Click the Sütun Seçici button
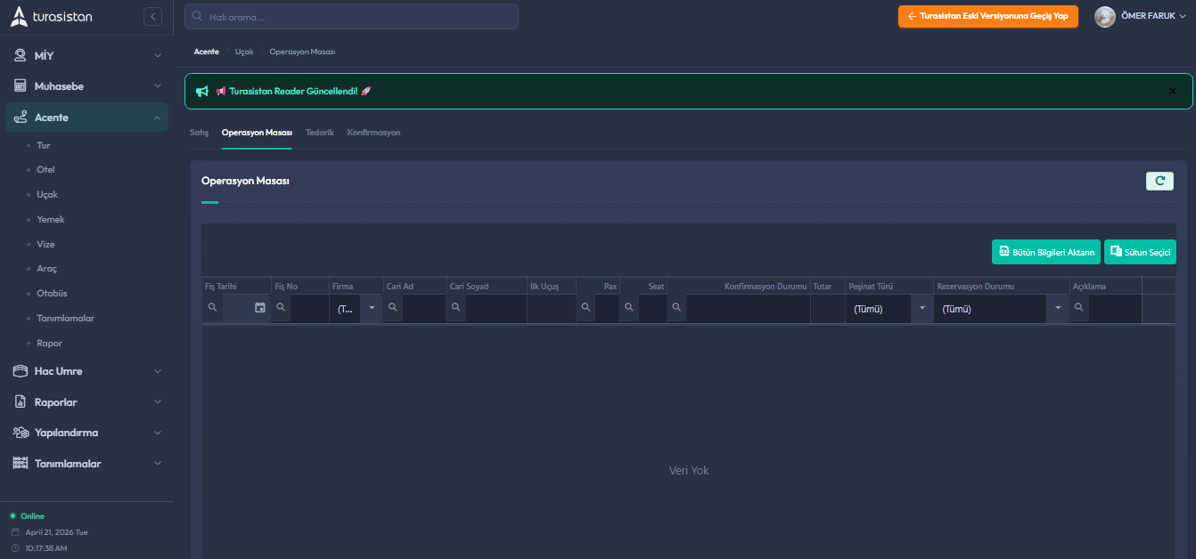Screen dimensions: 1196x559 click(1140, 252)
